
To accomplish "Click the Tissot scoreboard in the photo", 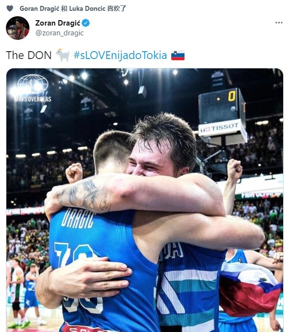I will click(x=222, y=116).
